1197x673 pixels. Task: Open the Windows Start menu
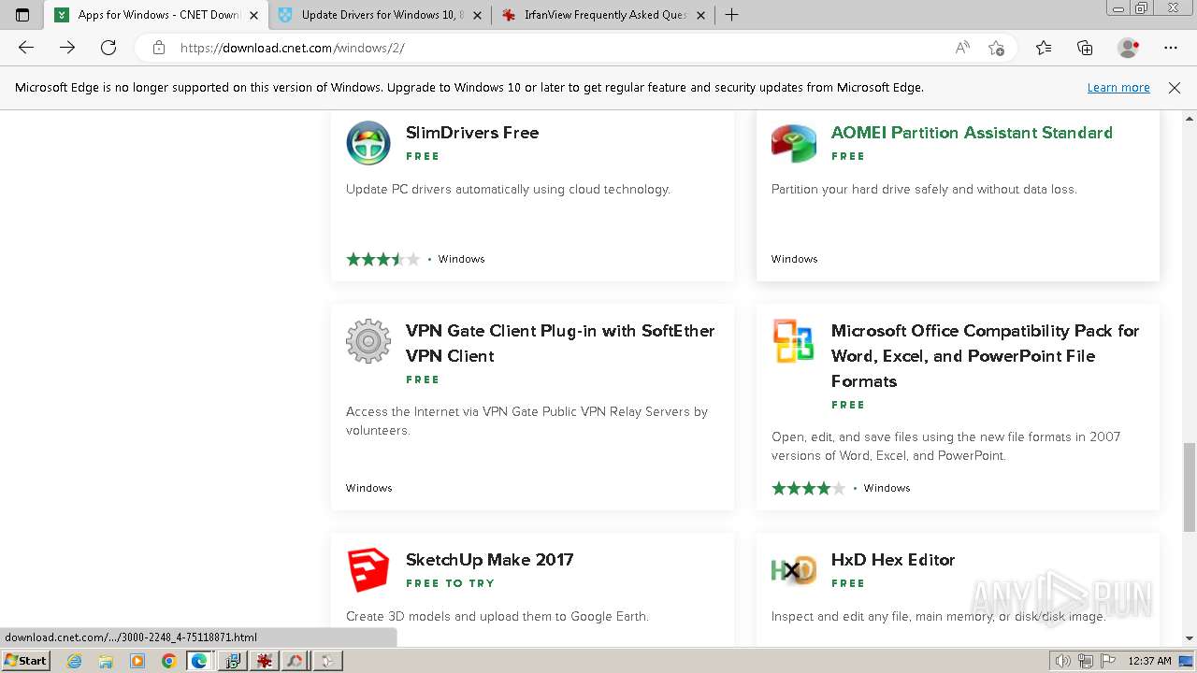coord(25,661)
